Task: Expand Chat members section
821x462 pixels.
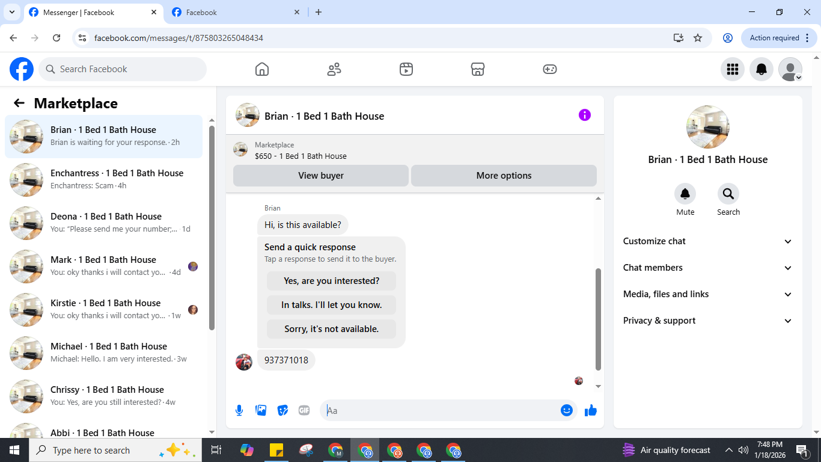Action: [708, 268]
